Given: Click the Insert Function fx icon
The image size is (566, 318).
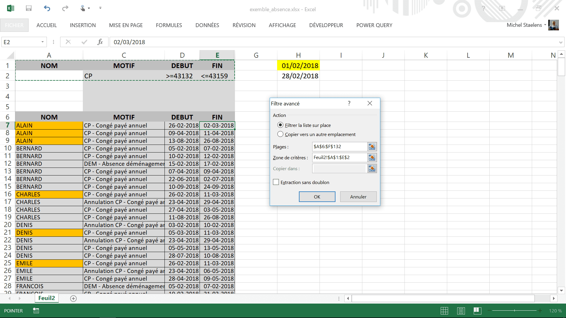Looking at the screenshot, I should pyautogui.click(x=100, y=42).
